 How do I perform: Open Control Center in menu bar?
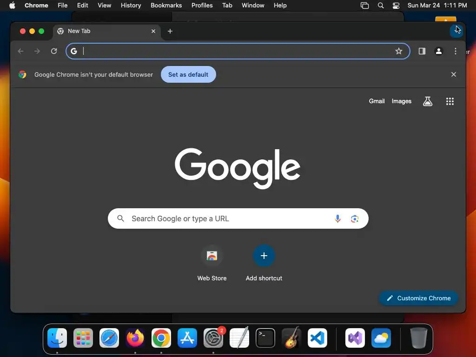pos(396,6)
